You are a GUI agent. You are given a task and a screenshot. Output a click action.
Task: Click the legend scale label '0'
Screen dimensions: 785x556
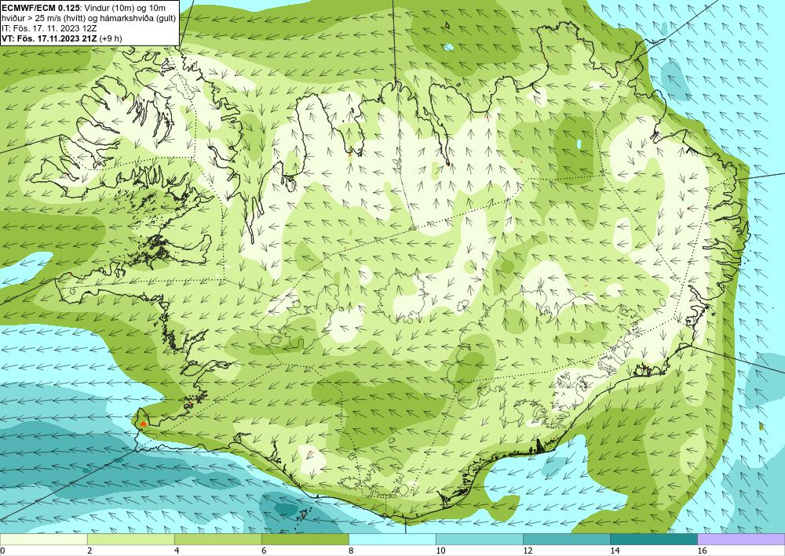click(x=2, y=551)
